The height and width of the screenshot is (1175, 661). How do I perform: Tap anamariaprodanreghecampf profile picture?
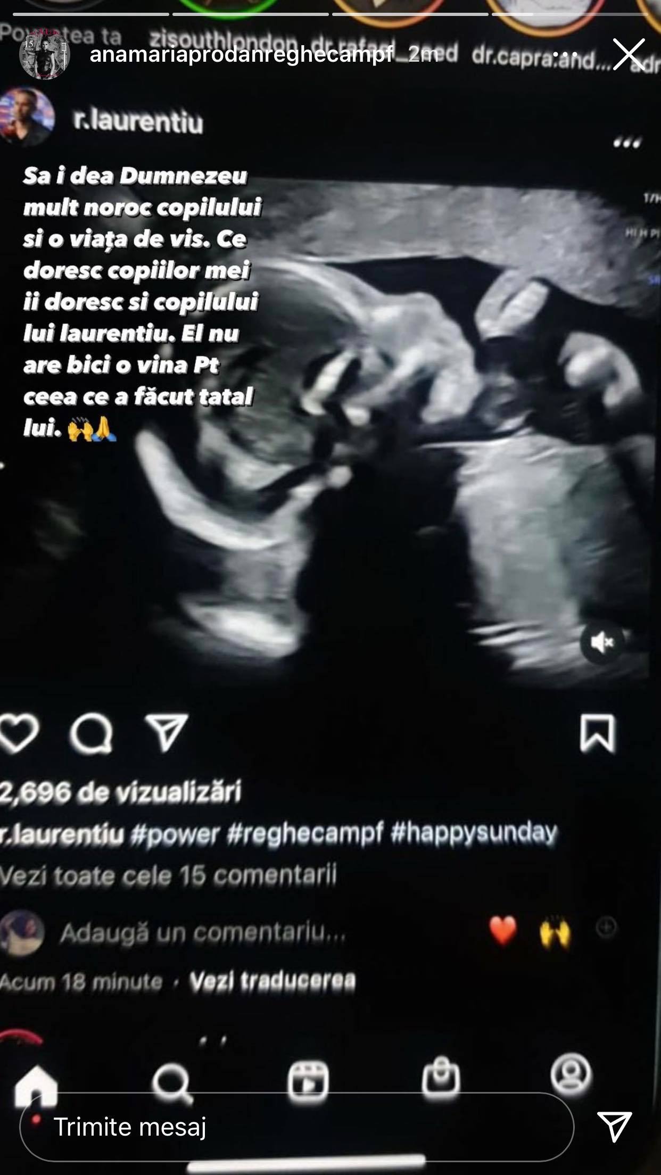click(x=45, y=54)
